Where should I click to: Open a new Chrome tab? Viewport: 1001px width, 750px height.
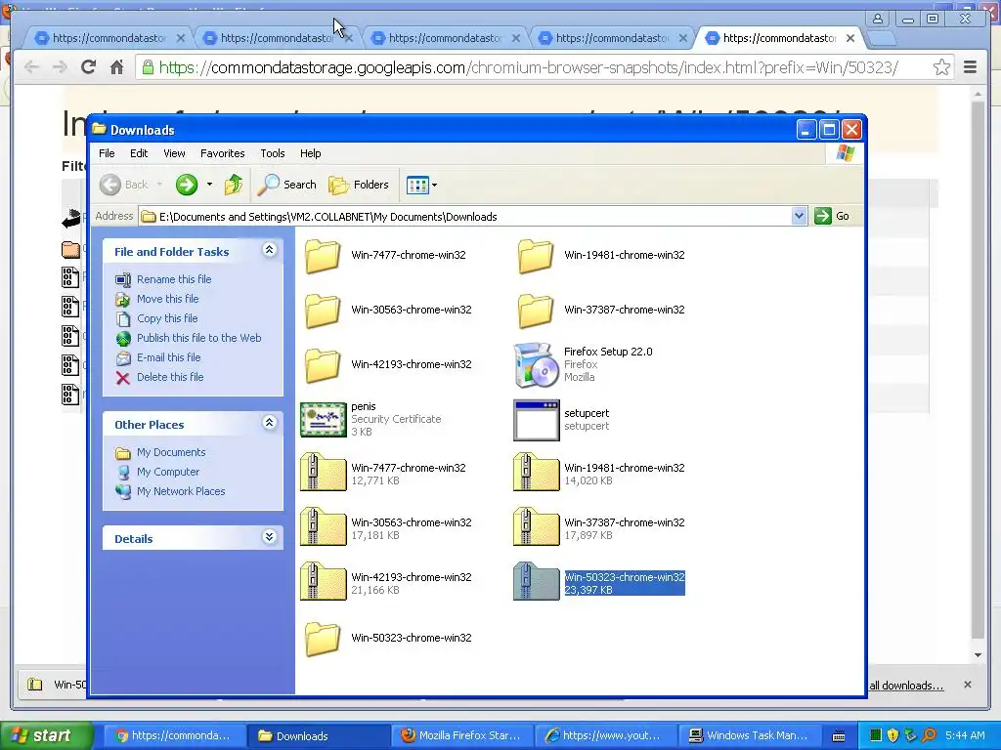(883, 38)
